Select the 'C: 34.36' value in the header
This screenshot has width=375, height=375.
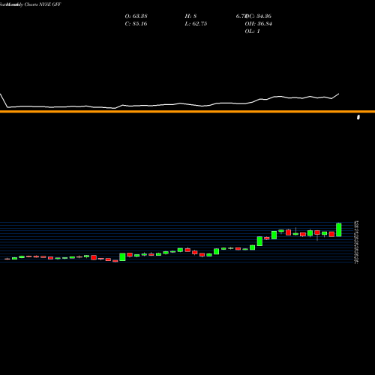click(259, 16)
